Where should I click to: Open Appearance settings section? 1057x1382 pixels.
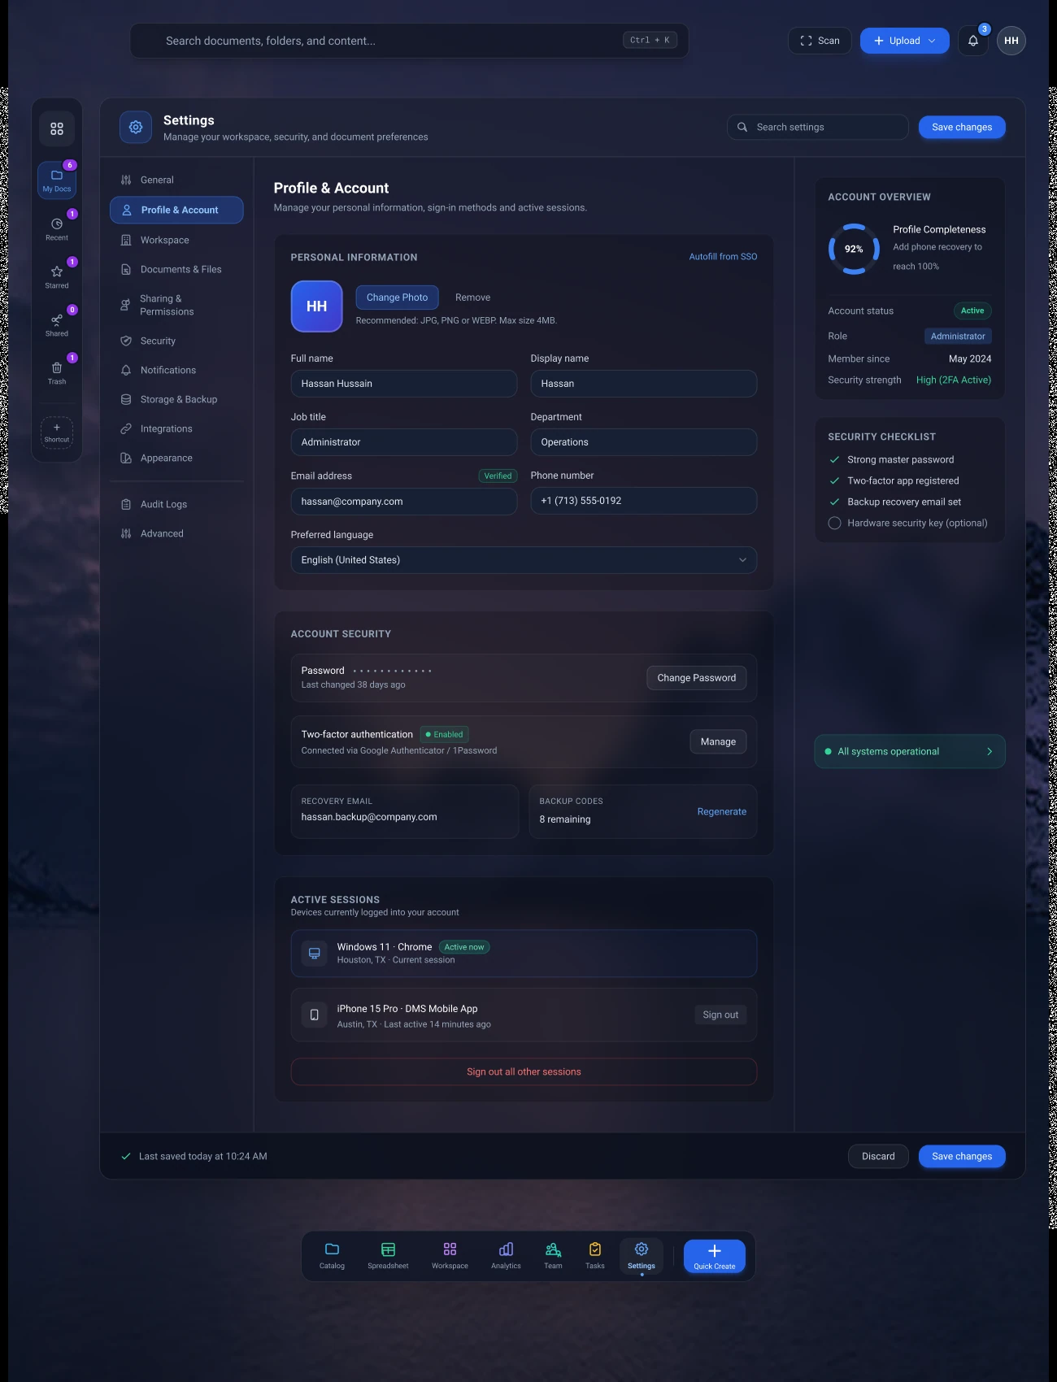tap(176, 458)
